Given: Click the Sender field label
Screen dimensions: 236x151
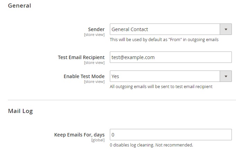Looking at the screenshot, I should point(96,29).
